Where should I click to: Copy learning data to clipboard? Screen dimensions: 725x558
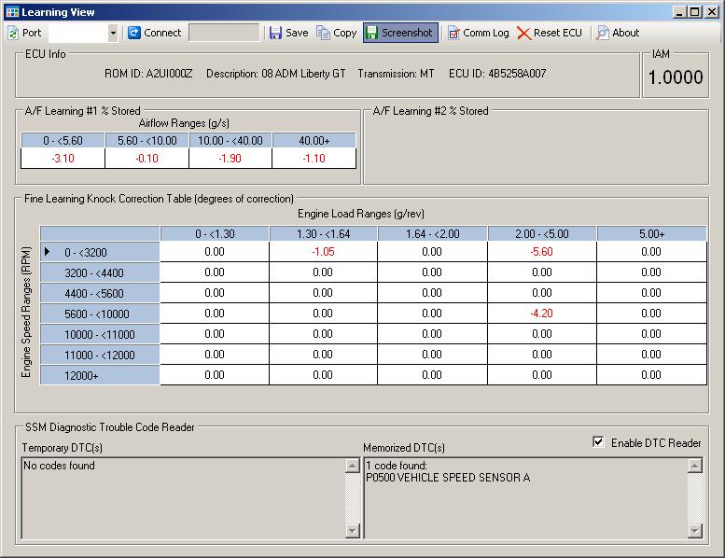tap(337, 33)
